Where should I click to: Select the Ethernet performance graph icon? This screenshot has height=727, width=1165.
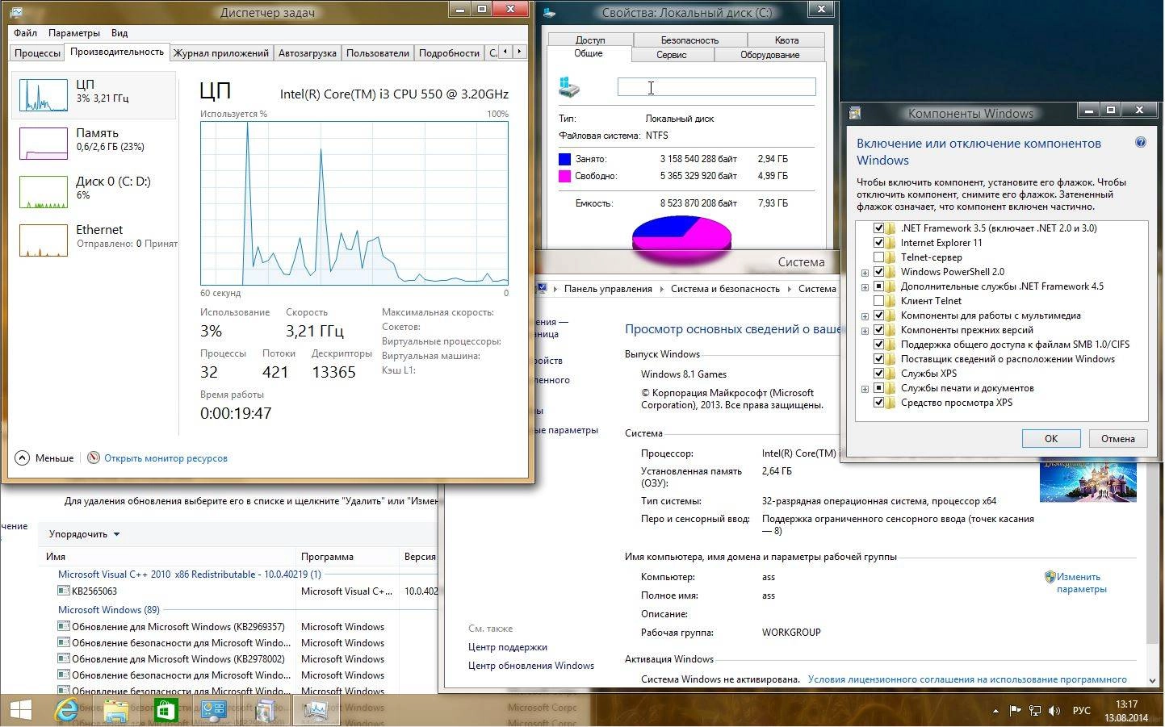(44, 240)
